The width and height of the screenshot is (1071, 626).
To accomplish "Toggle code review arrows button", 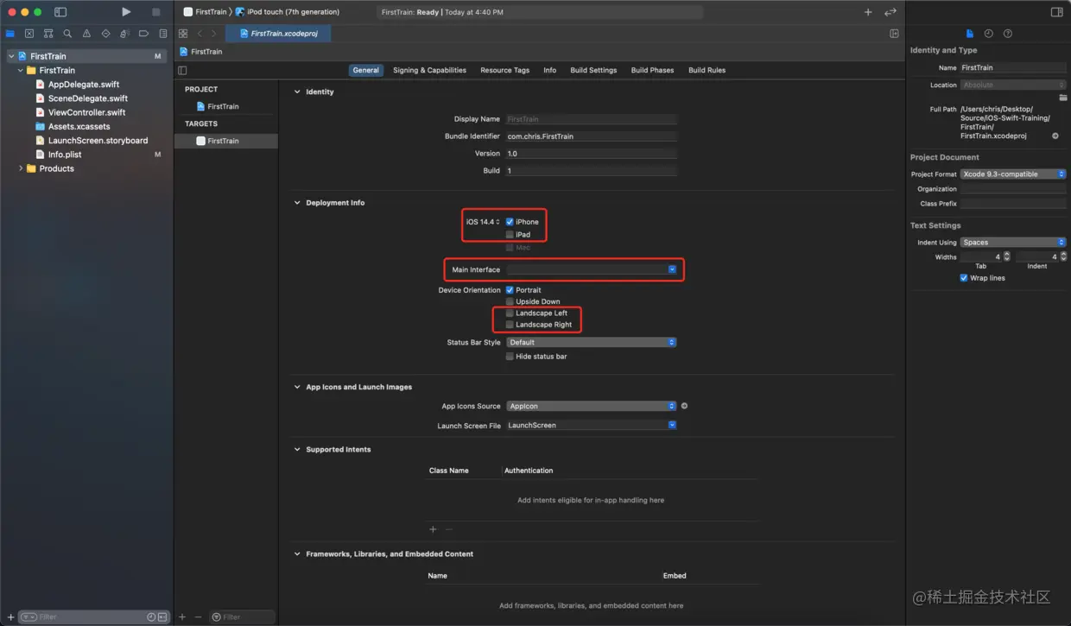I will [x=890, y=12].
